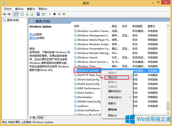The height and width of the screenshot is (126, 172).
Task: Expand 所有任务(K) submenu
Action: pos(117,97)
